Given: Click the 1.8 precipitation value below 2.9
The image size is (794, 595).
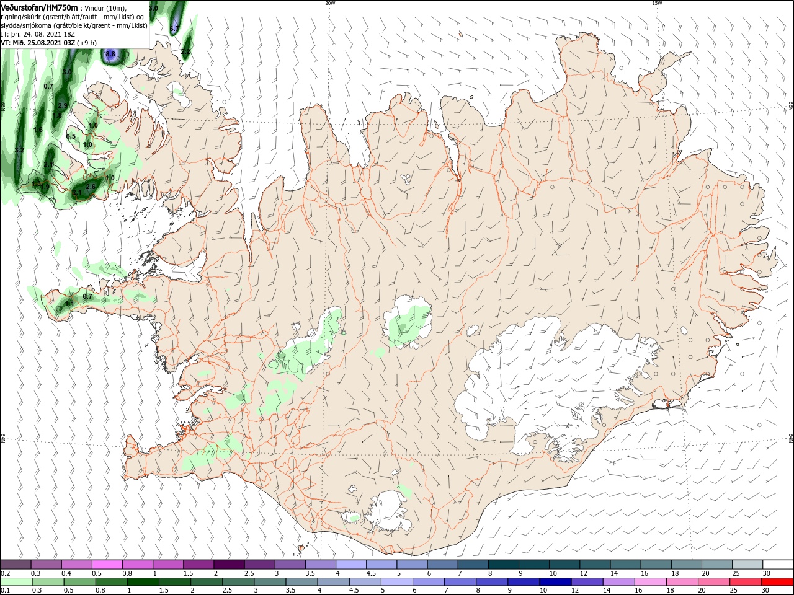Looking at the screenshot, I should [x=57, y=115].
